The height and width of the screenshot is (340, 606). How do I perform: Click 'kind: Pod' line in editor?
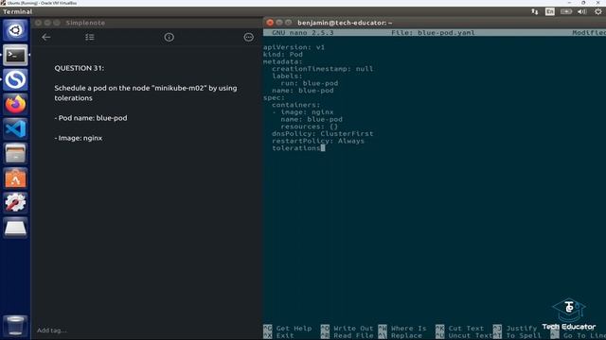(x=283, y=55)
